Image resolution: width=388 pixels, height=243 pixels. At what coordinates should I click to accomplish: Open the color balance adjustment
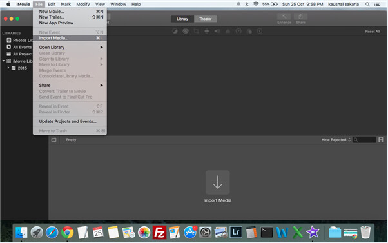click(x=175, y=31)
